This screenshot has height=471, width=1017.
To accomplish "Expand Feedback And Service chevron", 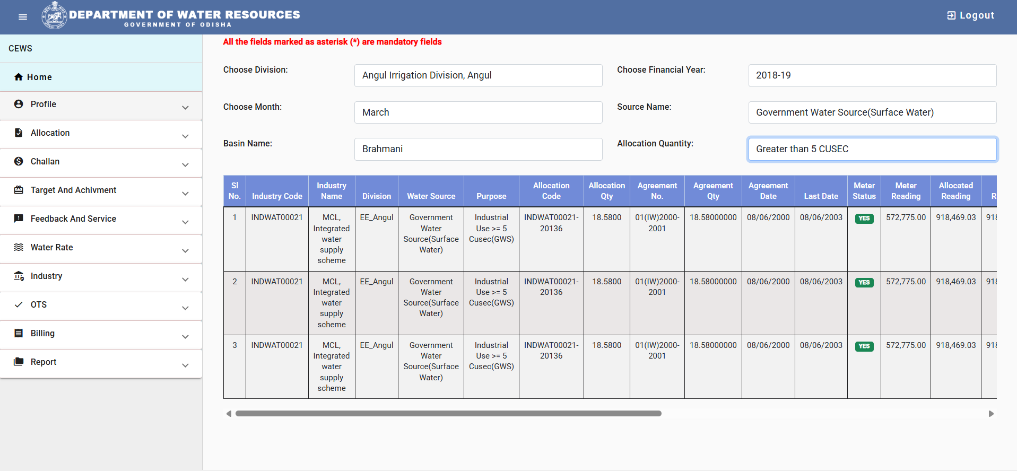I will [185, 222].
